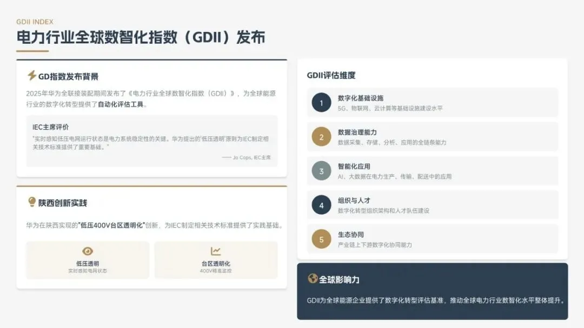This screenshot has width=584, height=328.
Task: Select the 低压透明 card
Action: [x=88, y=260]
